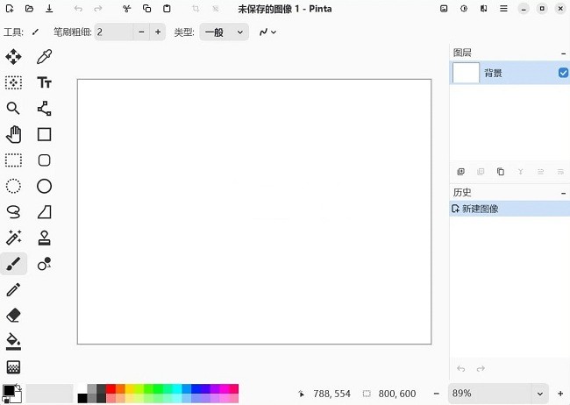
Task: Pick the magenta palette swatch
Action: 224,388
